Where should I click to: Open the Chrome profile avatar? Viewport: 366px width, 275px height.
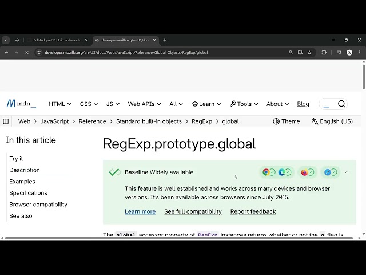click(x=349, y=52)
